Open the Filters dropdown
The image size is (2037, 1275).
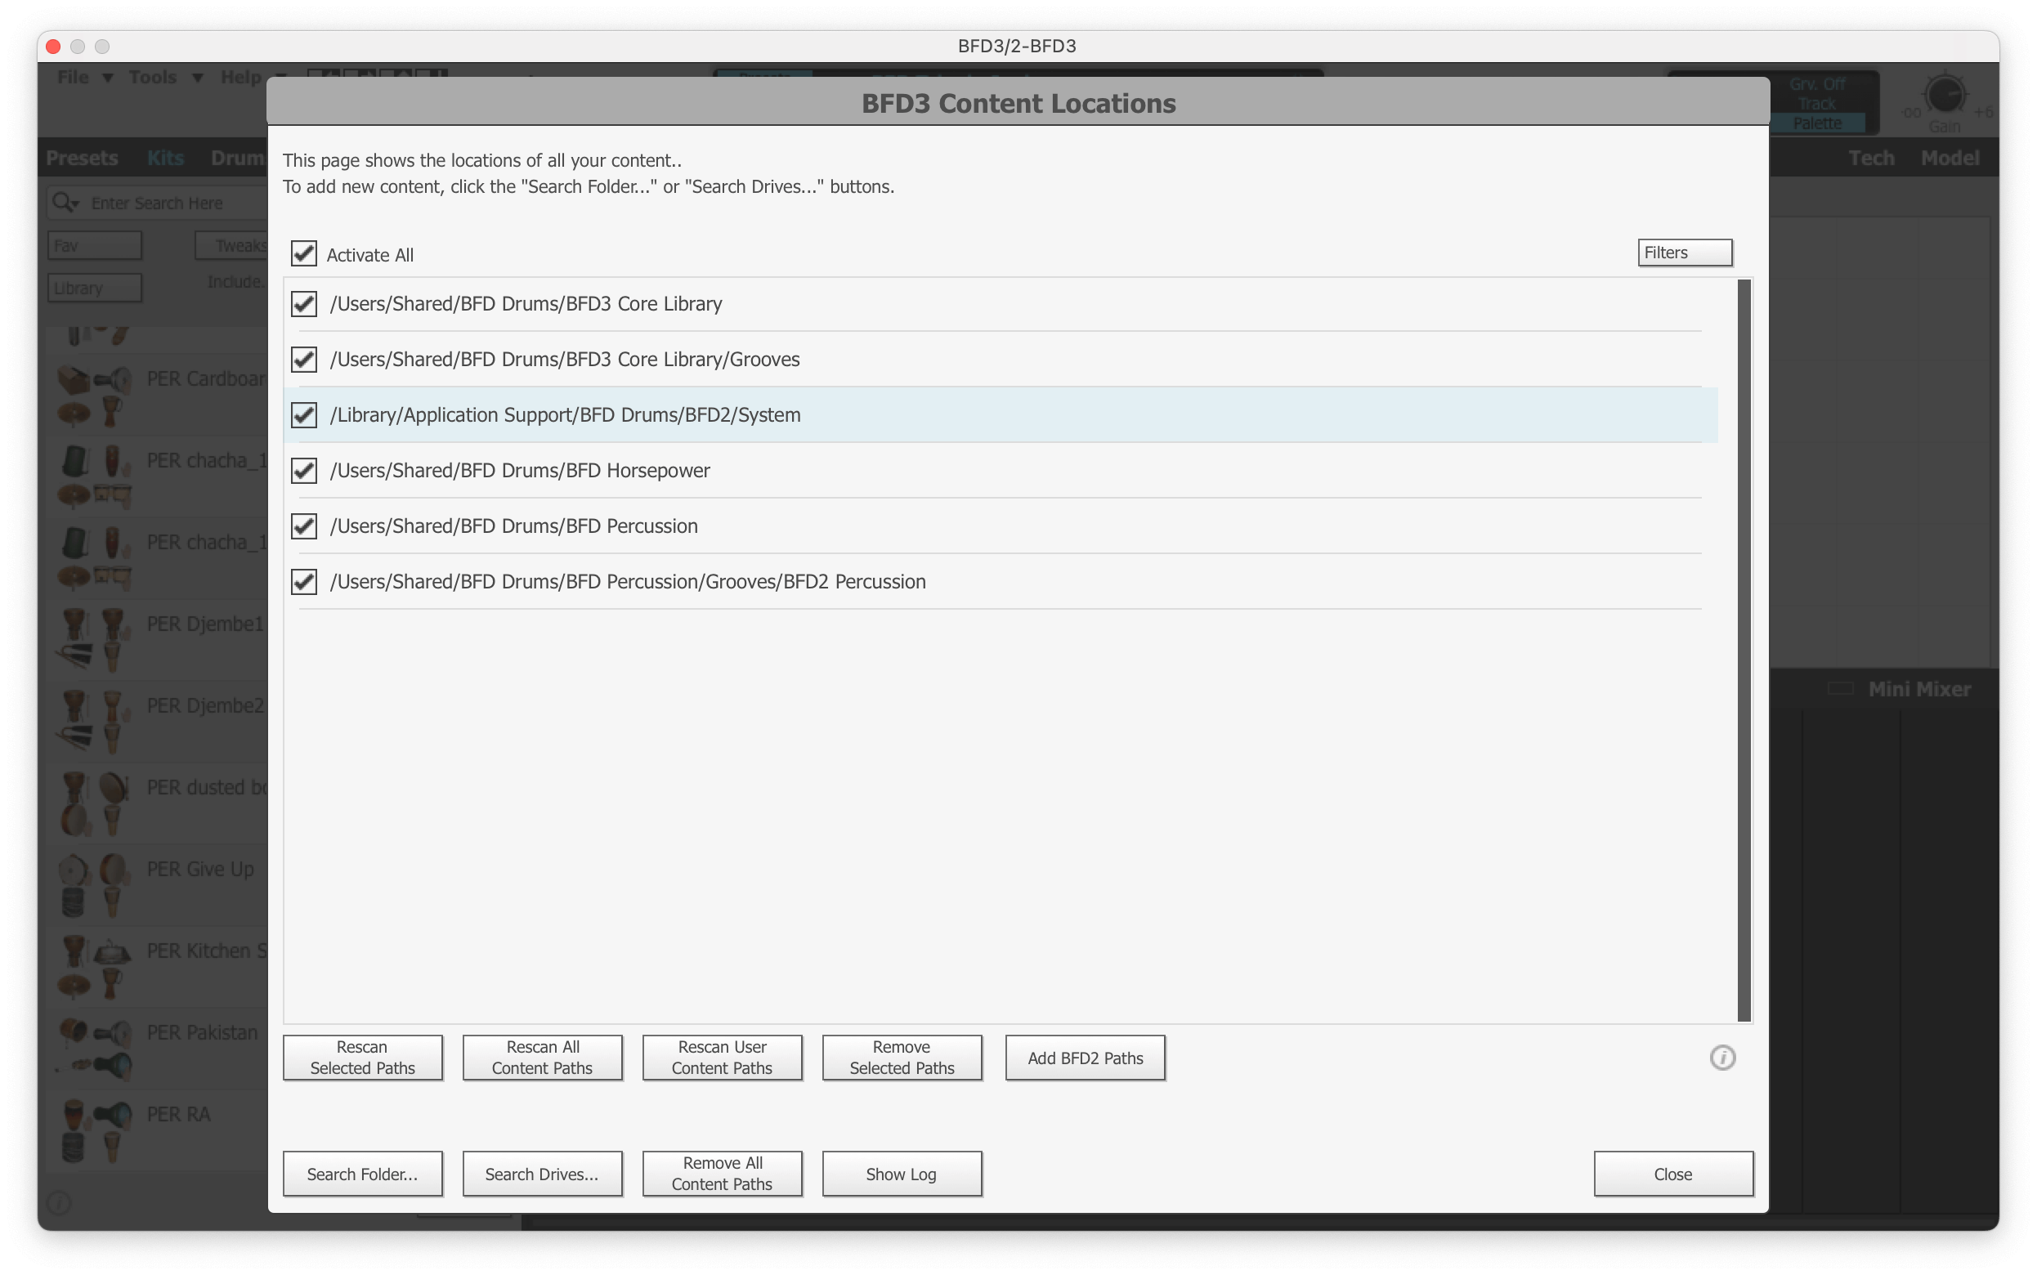point(1685,253)
